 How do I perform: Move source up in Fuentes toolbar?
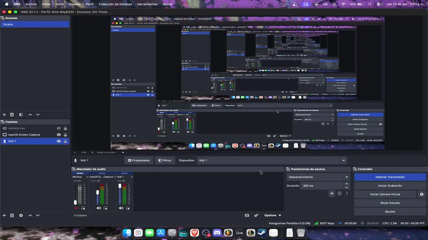tap(30, 215)
